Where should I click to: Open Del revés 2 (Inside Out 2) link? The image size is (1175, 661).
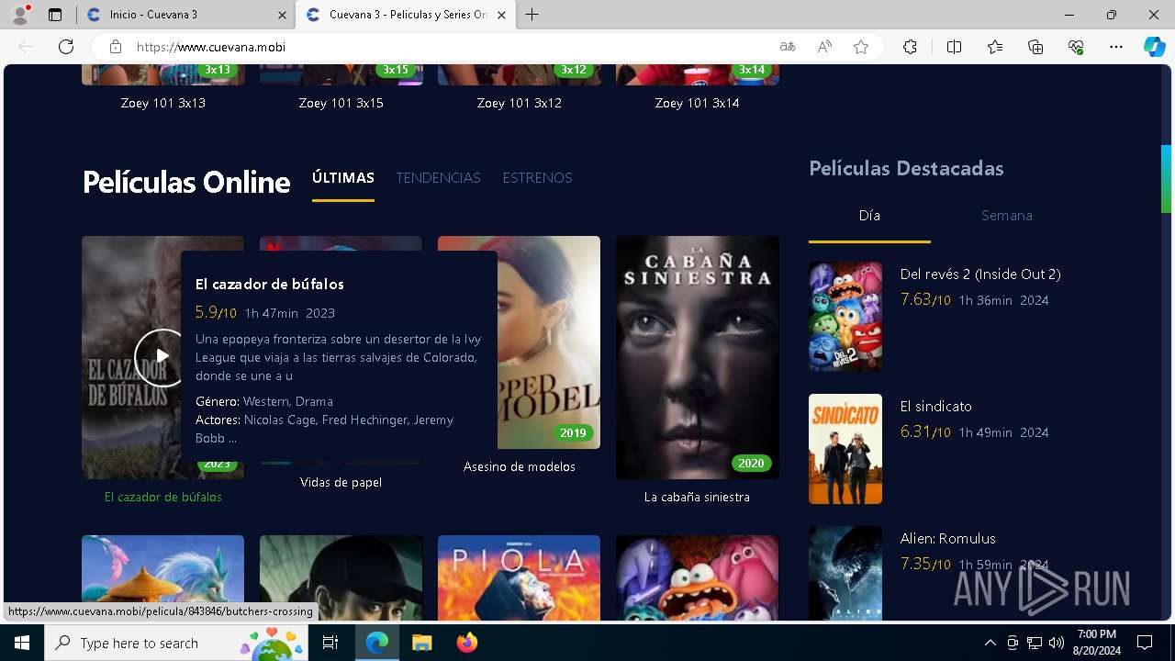coord(980,274)
